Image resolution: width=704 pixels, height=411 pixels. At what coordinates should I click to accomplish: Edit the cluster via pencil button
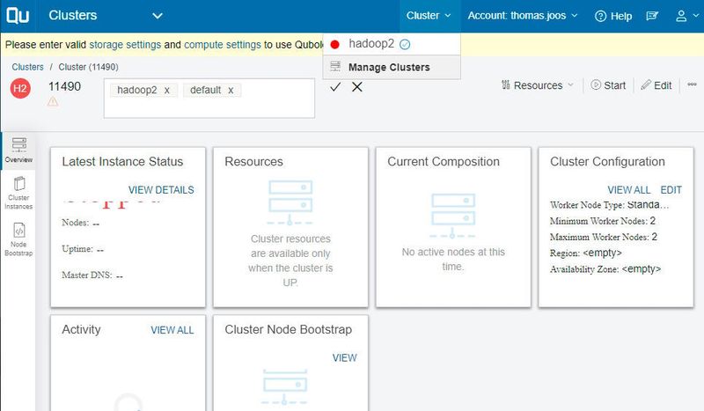656,85
